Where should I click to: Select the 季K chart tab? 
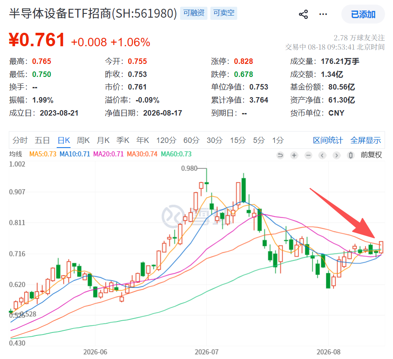click(123, 140)
